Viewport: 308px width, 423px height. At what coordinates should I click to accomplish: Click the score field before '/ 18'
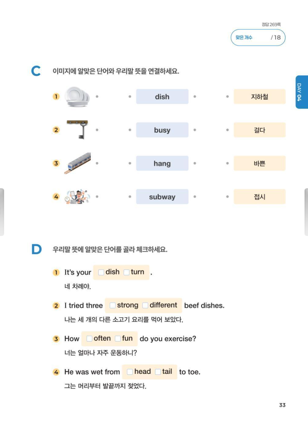(x=261, y=37)
